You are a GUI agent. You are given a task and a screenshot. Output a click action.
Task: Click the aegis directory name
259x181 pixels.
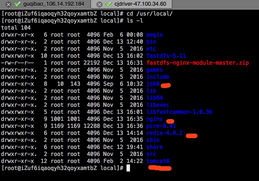[x=154, y=35]
